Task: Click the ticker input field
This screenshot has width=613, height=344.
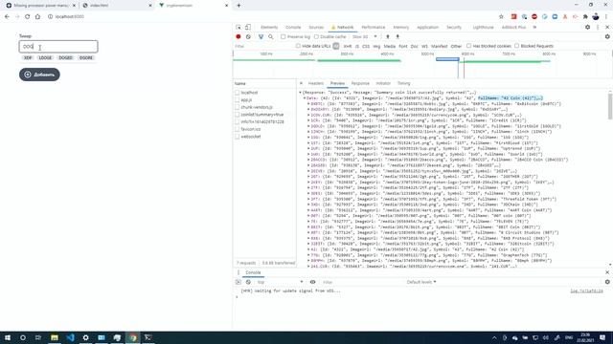Action: [x=58, y=47]
